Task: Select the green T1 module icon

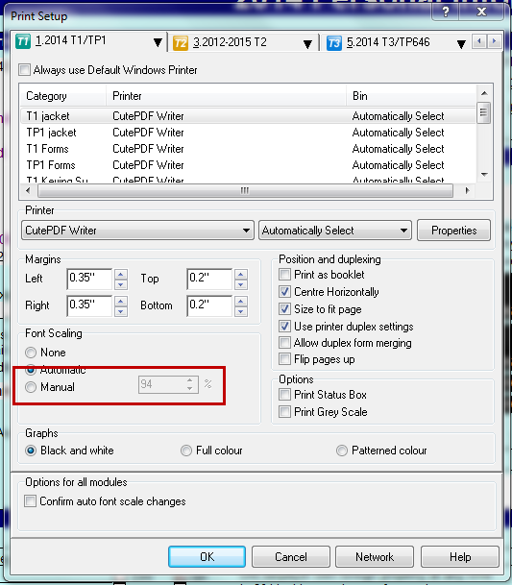Action: (x=23, y=41)
